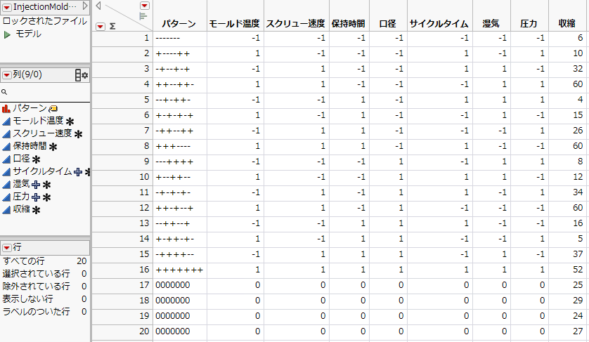
Task: Click the asterisk next to 口径 column
Action: pos(36,159)
